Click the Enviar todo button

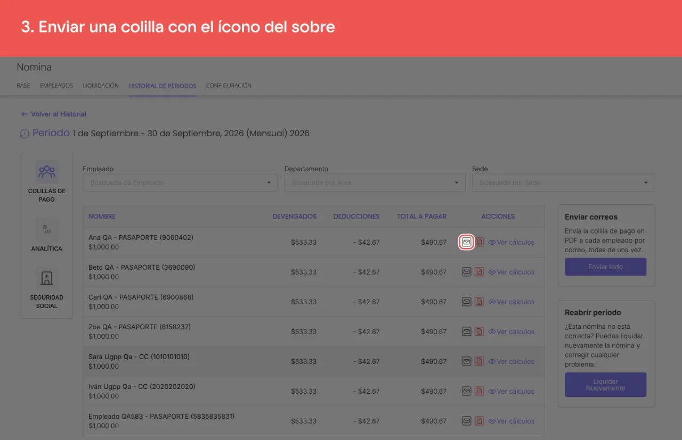(x=605, y=267)
